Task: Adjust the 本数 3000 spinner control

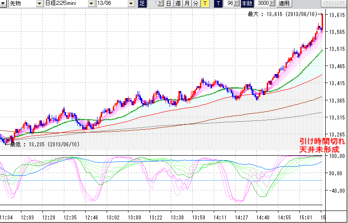Action: (273, 4)
